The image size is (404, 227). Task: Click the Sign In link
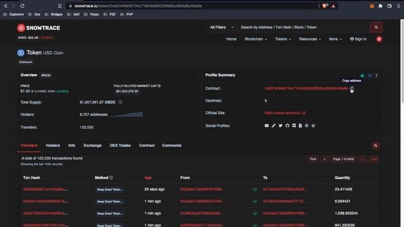coord(358,39)
